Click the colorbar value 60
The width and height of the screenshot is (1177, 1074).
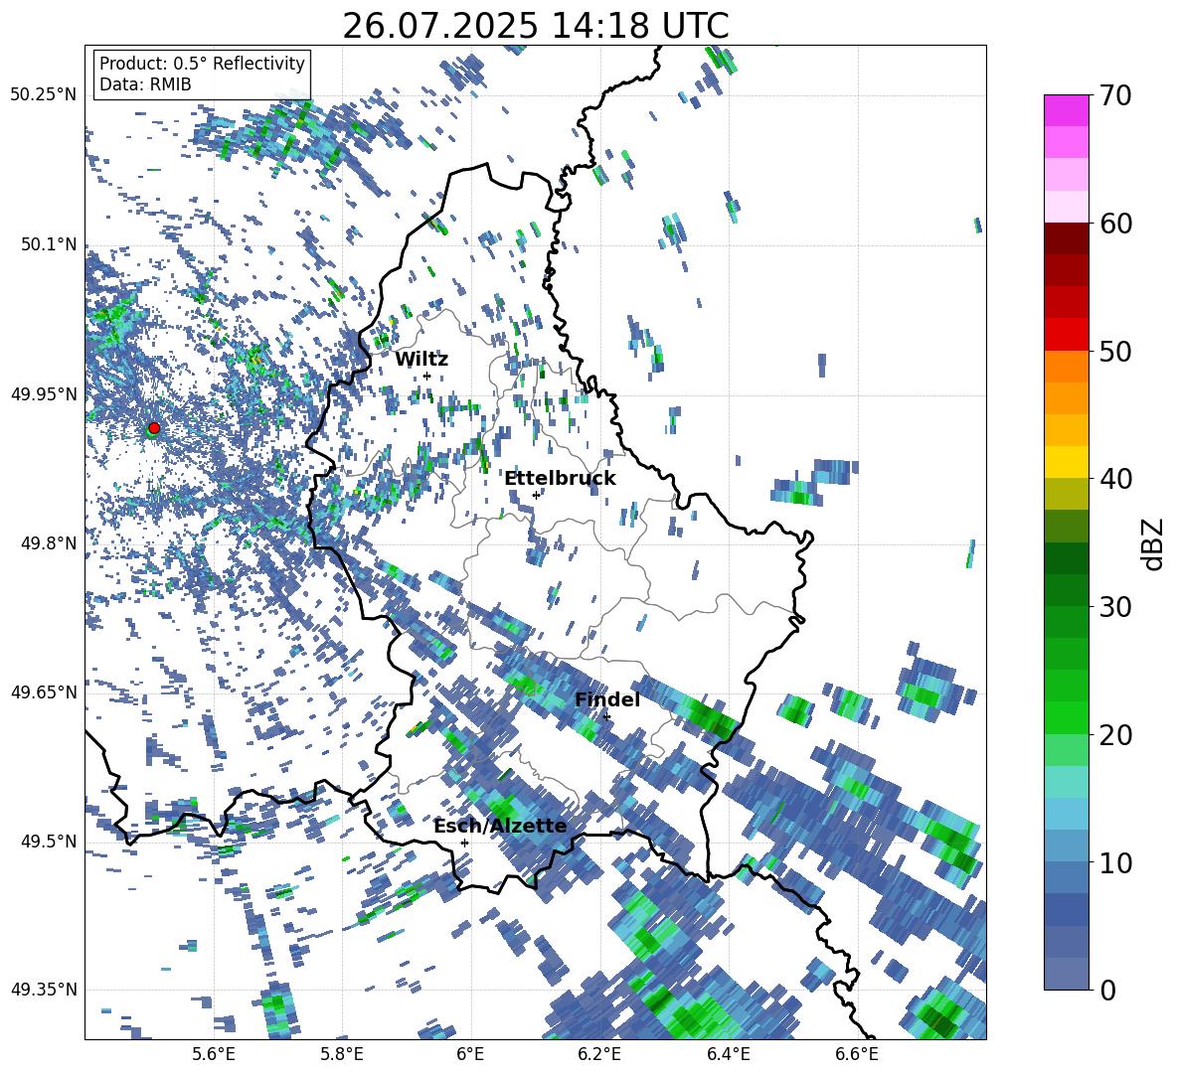(x=1115, y=224)
